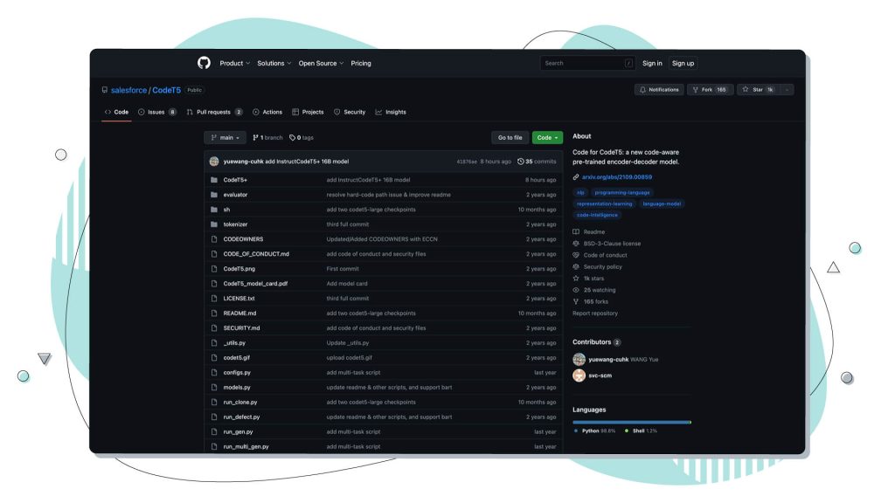The height and width of the screenshot is (503, 895).
Task: Expand the star lists dropdown arrow
Action: point(787,90)
